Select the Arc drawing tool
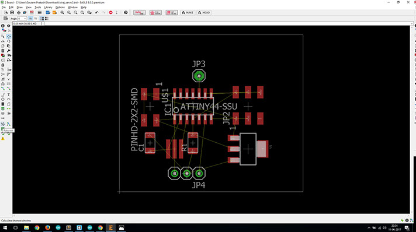 coord(9,99)
